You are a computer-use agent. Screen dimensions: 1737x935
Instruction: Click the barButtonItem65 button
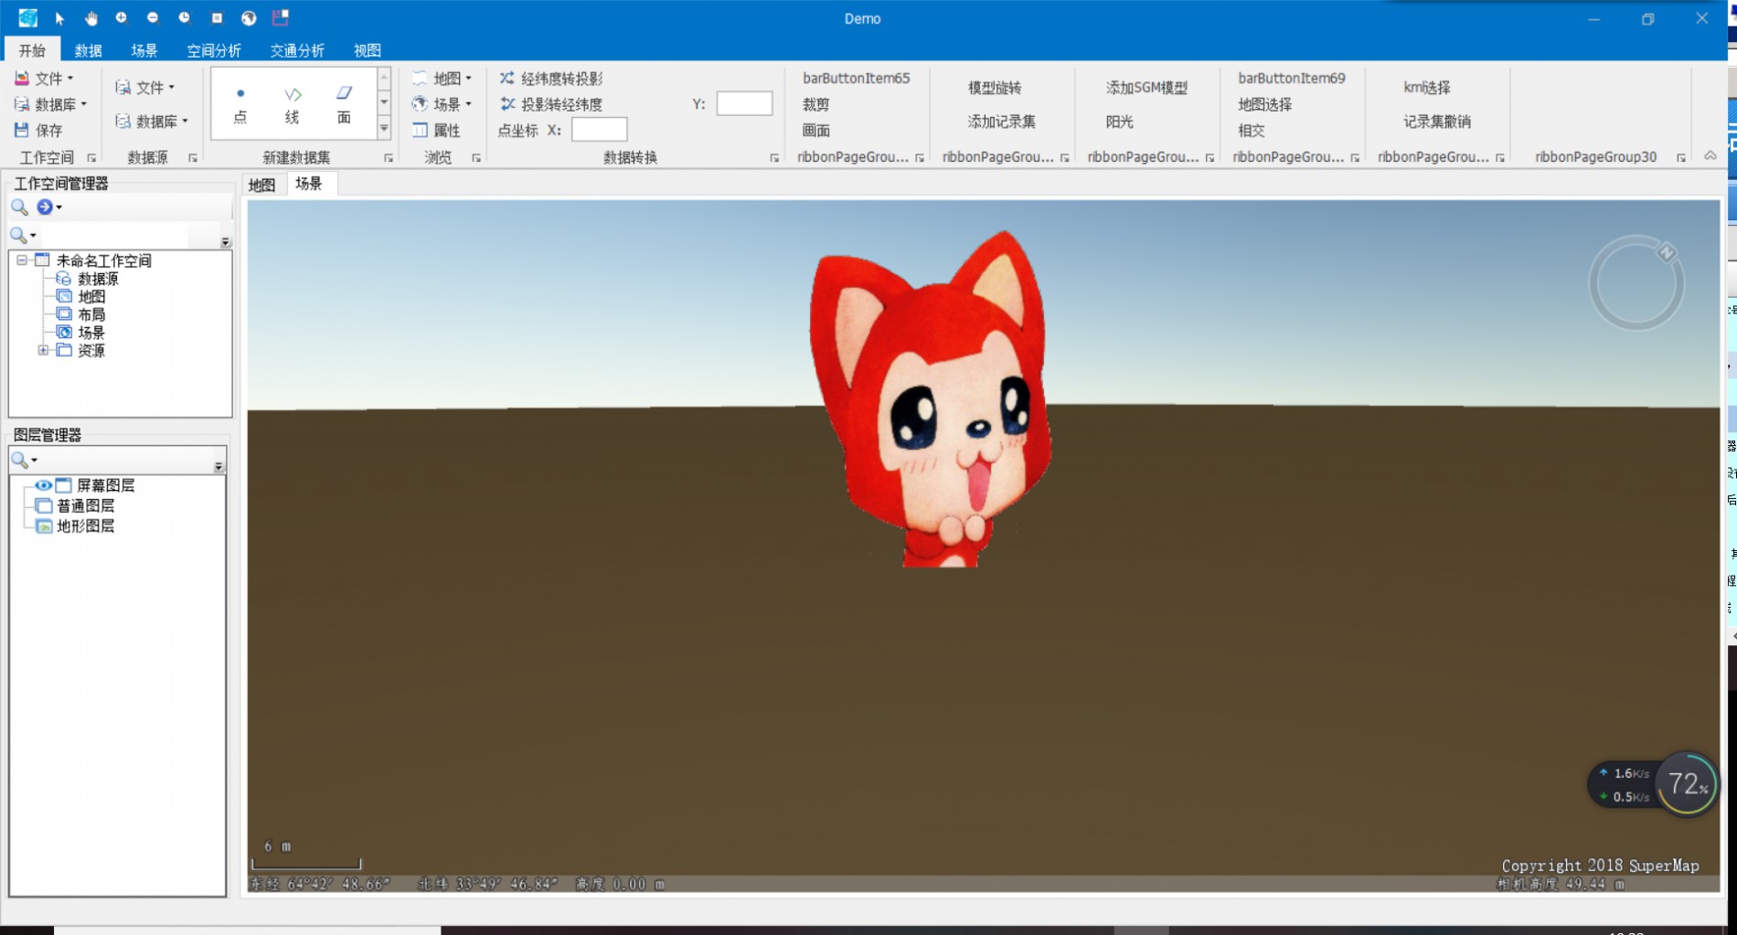(x=857, y=79)
